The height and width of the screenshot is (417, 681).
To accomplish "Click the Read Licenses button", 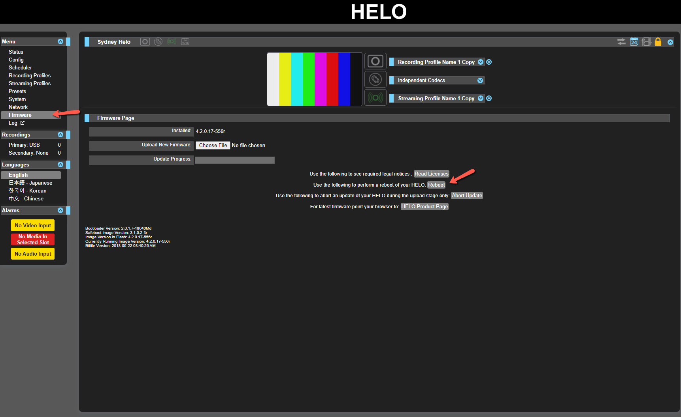I will pos(431,174).
